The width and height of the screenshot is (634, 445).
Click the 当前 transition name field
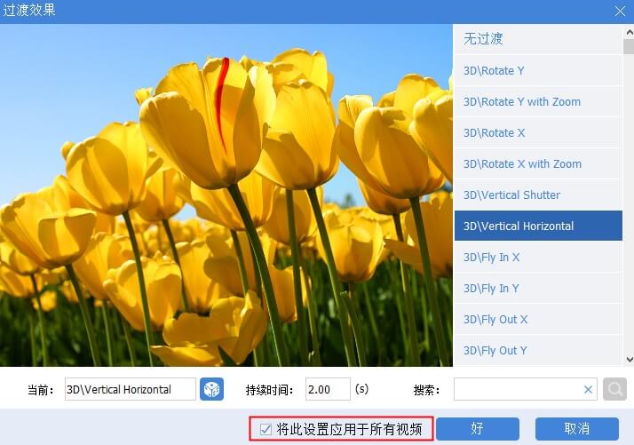131,389
